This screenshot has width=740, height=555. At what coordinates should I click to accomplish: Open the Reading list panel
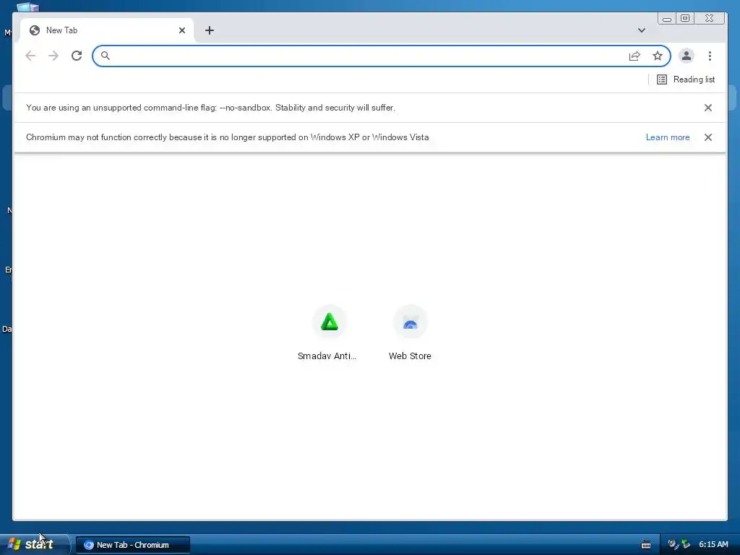[x=686, y=79]
